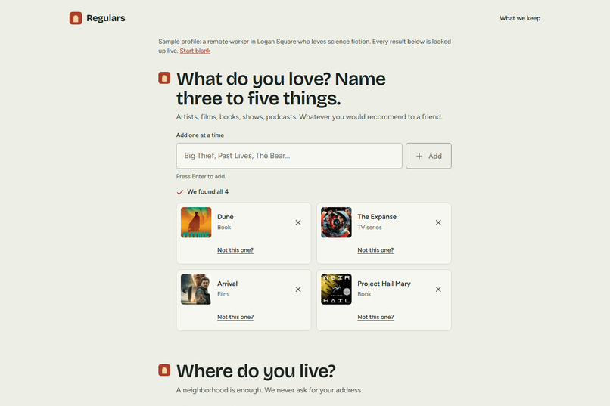Open the Regulars home link text
Viewport: 610px width, 406px height.
click(x=106, y=18)
